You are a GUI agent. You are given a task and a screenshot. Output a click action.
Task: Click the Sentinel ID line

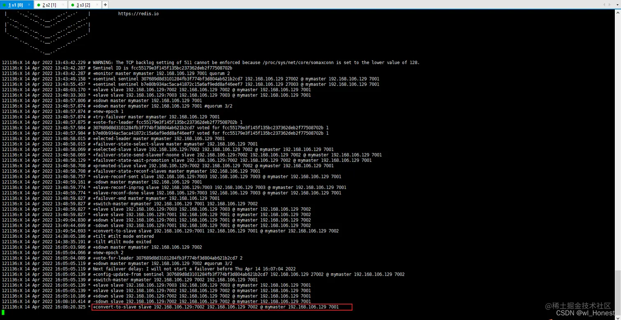tap(117, 68)
